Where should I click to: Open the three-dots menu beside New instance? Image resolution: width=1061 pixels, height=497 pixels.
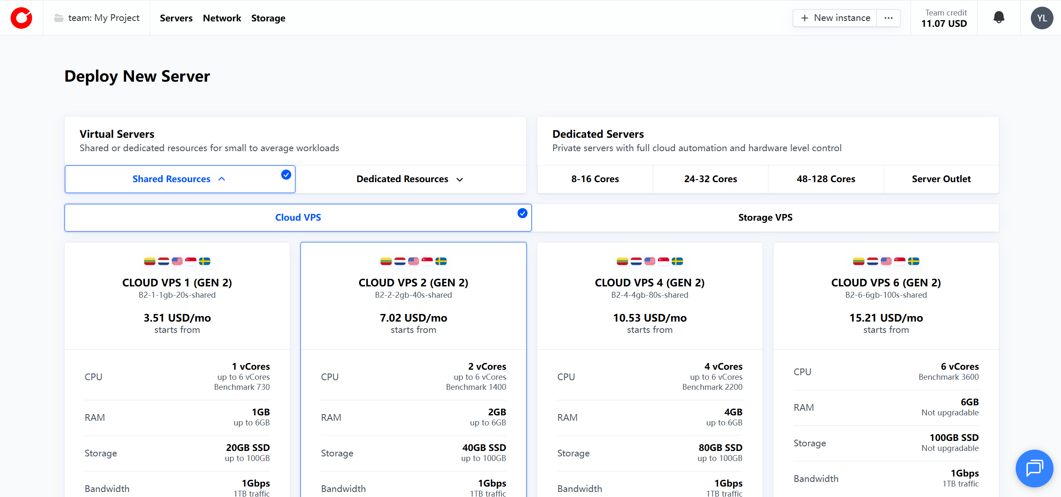point(888,18)
